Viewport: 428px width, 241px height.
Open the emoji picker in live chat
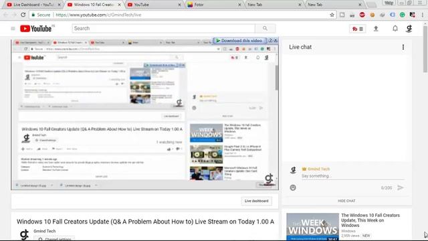point(293,187)
